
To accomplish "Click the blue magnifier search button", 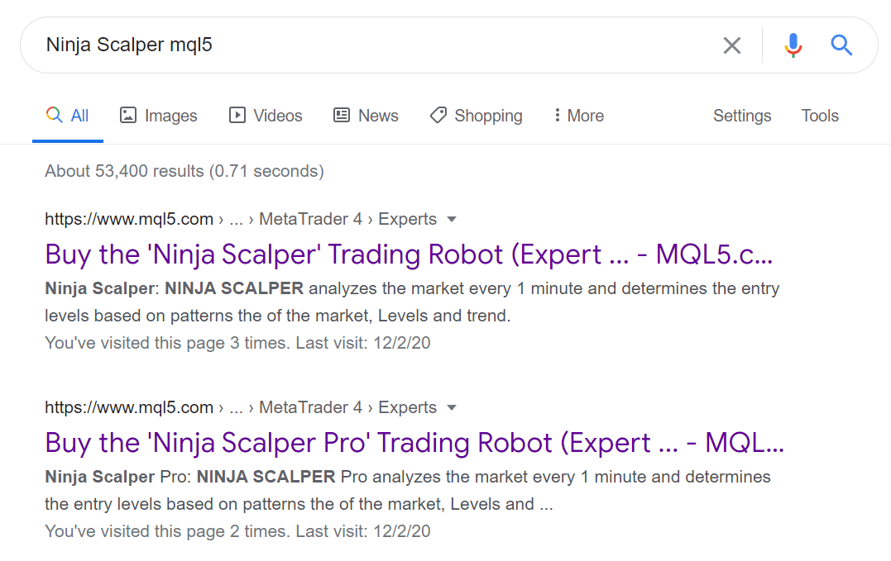I will tap(841, 45).
